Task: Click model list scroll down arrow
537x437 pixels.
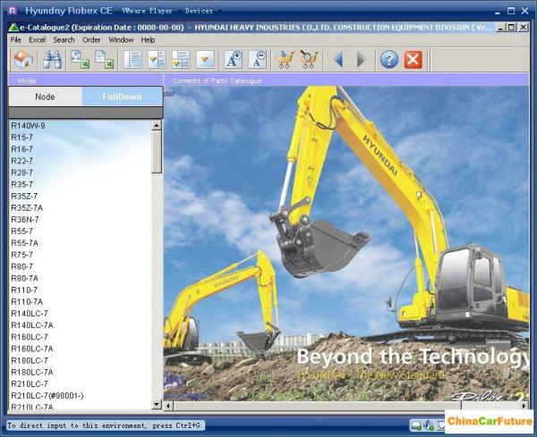Action: pyautogui.click(x=157, y=404)
